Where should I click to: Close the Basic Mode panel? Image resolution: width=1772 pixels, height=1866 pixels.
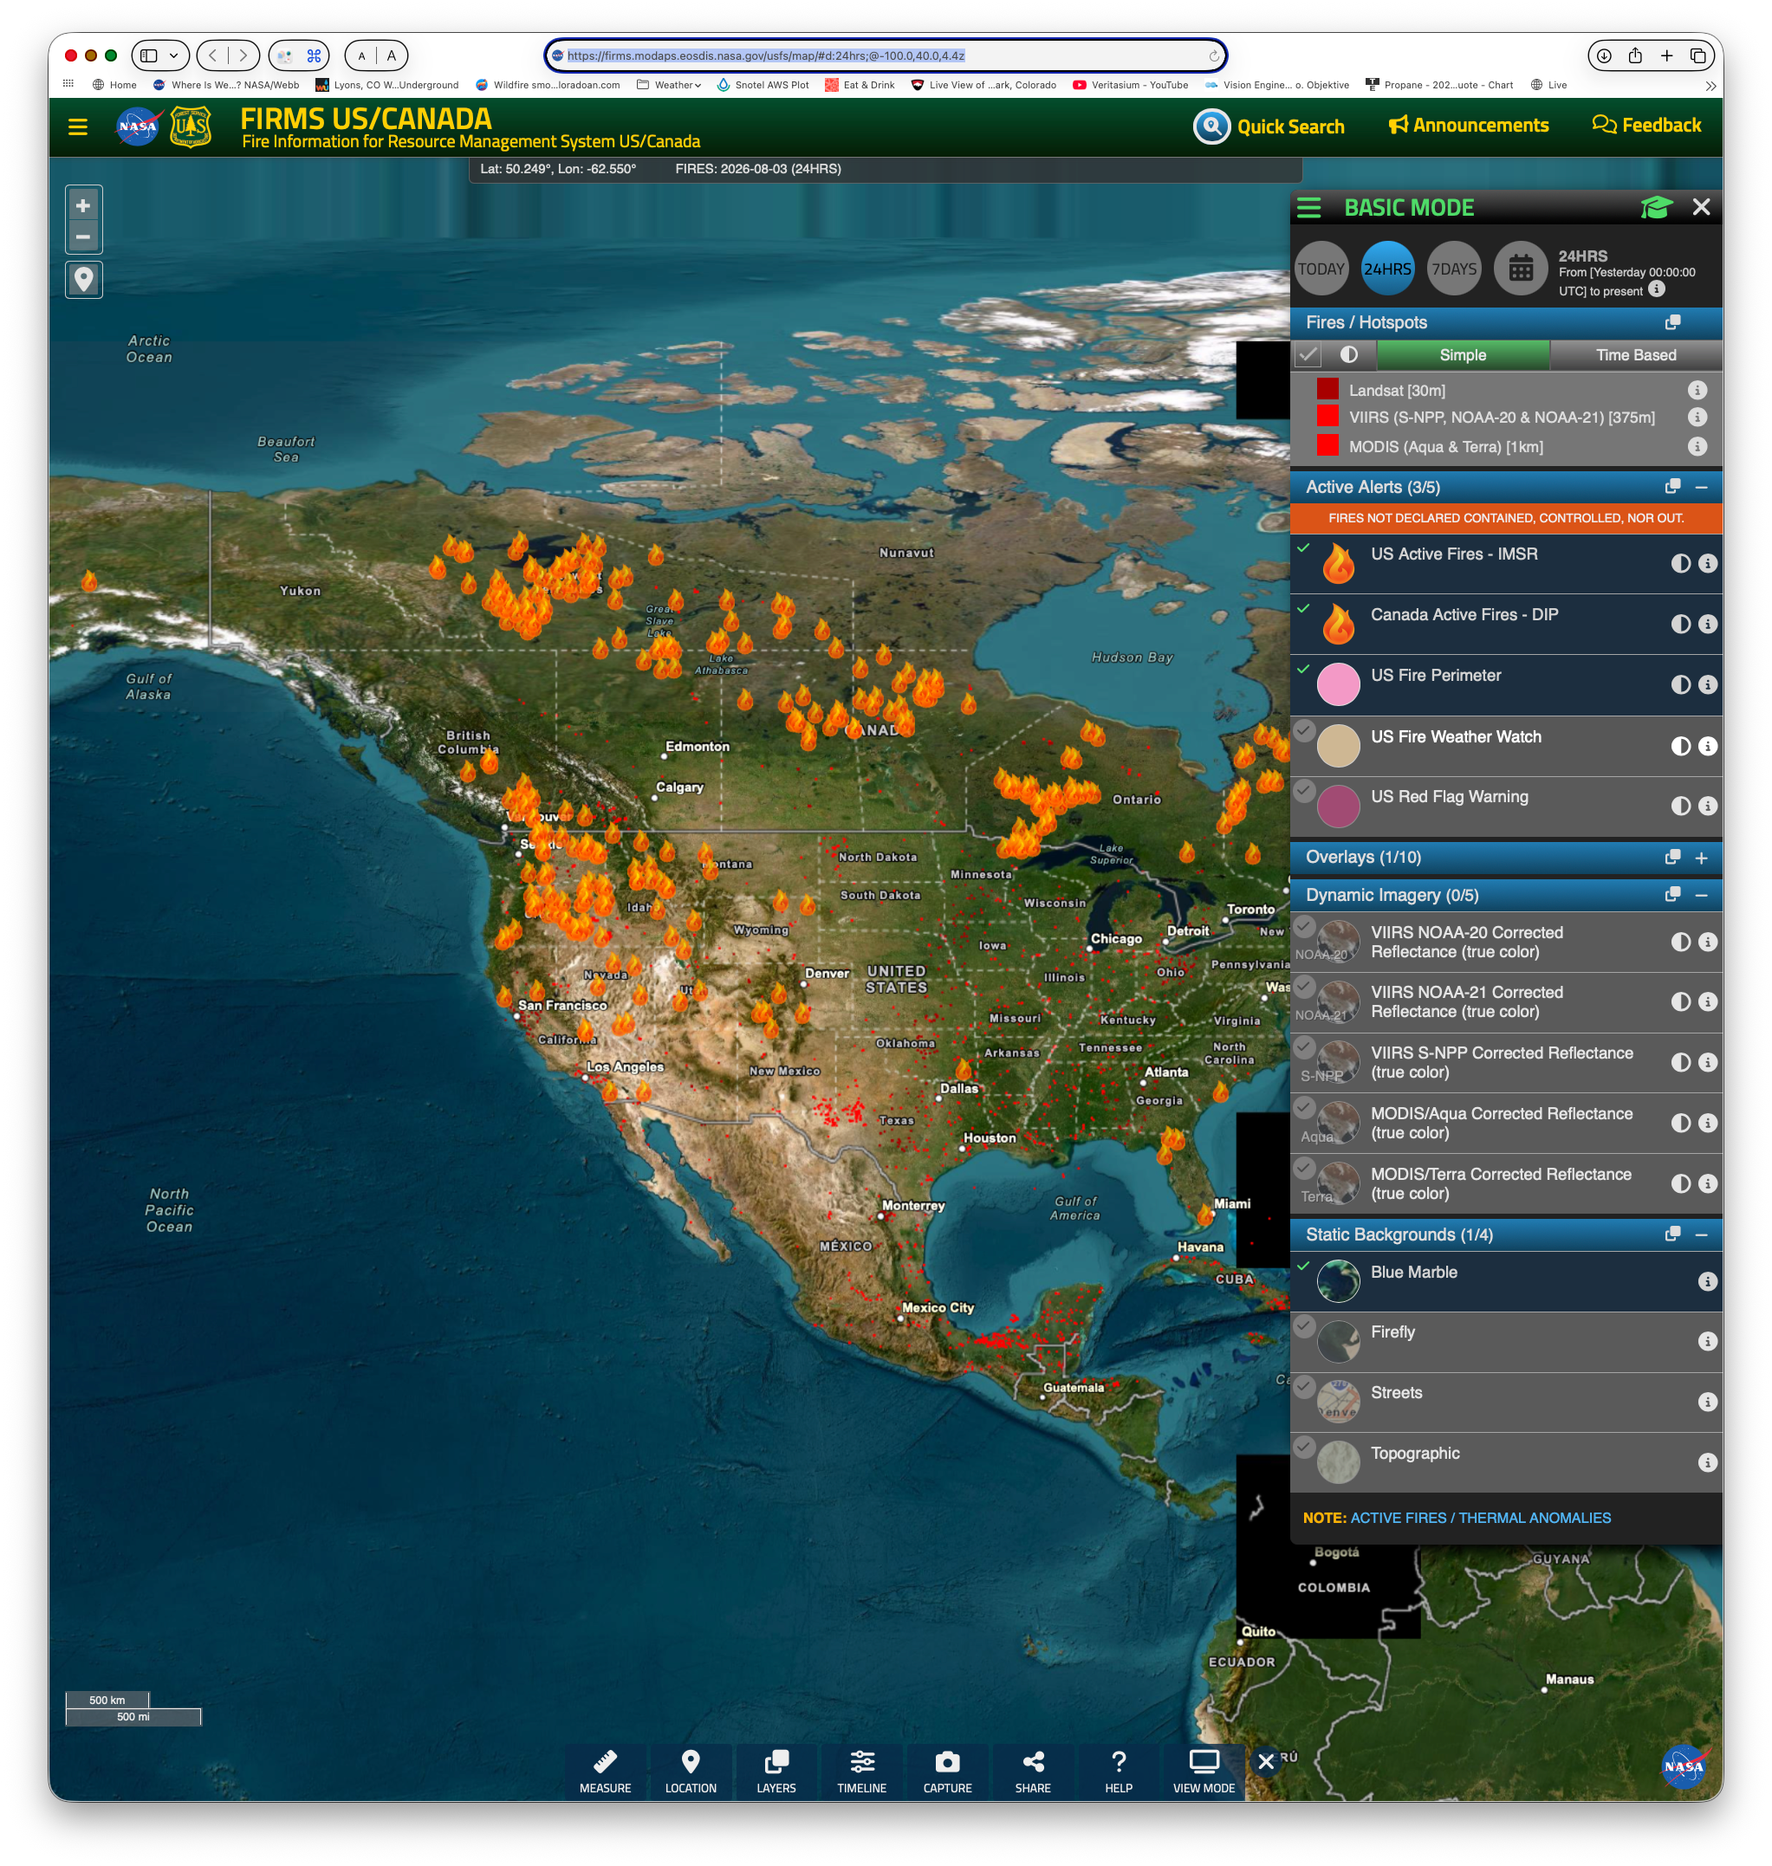pyautogui.click(x=1701, y=208)
